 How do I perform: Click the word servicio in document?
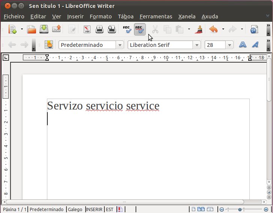tap(104, 106)
